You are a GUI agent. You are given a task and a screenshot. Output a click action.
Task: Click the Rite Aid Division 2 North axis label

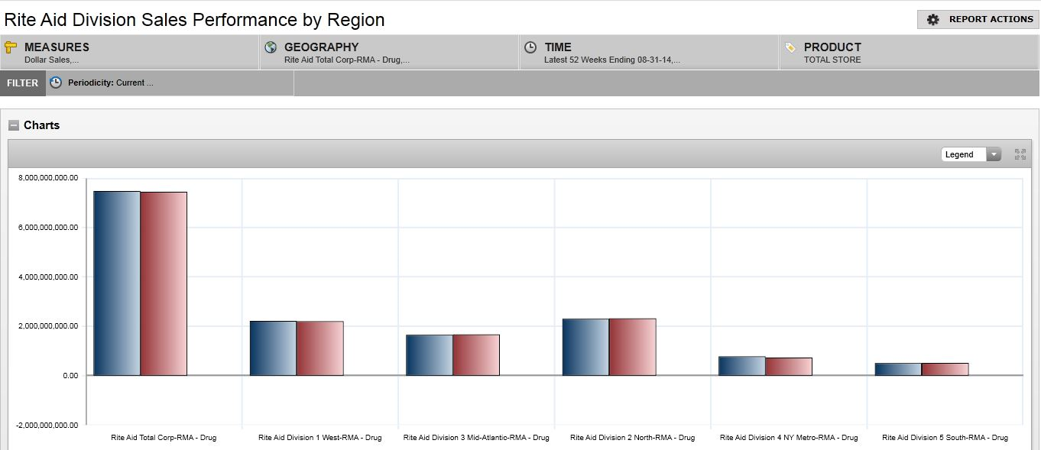click(x=632, y=438)
